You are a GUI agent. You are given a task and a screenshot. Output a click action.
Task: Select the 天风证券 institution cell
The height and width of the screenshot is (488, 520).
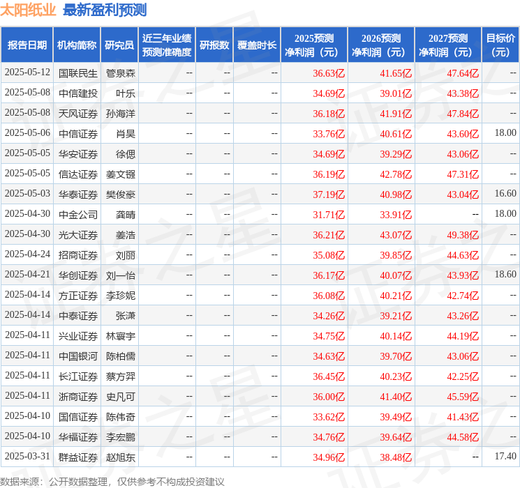[x=78, y=114]
